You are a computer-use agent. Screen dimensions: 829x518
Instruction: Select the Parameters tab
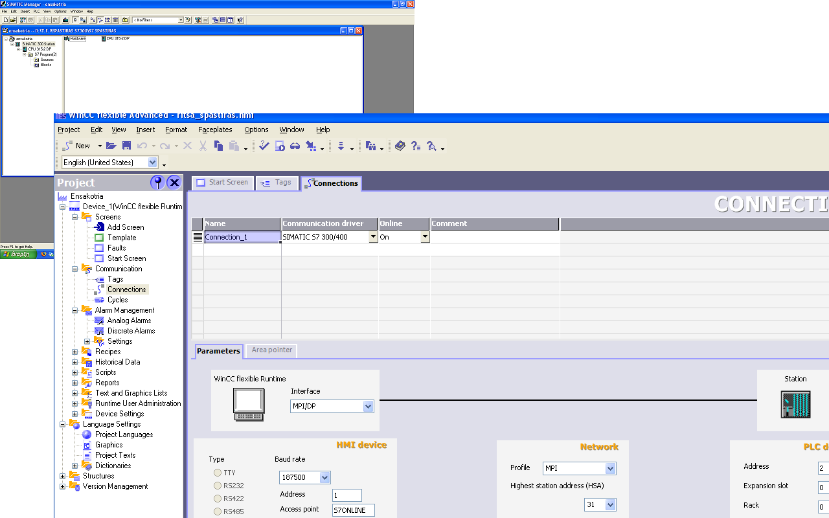pos(218,351)
